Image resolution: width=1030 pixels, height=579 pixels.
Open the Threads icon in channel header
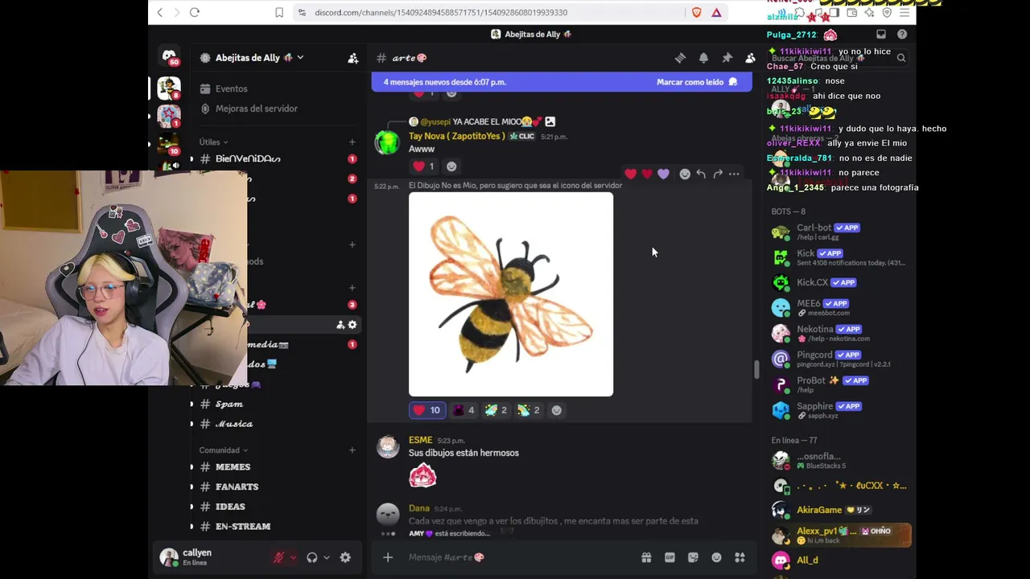click(x=680, y=58)
